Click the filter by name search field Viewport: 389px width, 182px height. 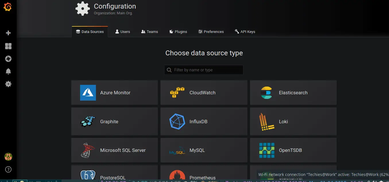pyautogui.click(x=204, y=70)
